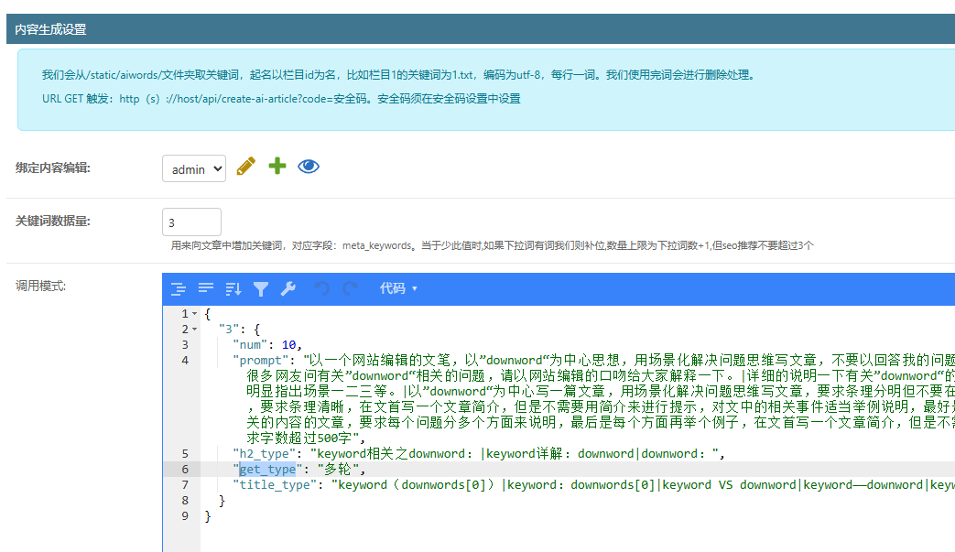Image resolution: width=955 pixels, height=552 pixels.
Task: Click the filter funnel icon in editor
Action: 261,288
